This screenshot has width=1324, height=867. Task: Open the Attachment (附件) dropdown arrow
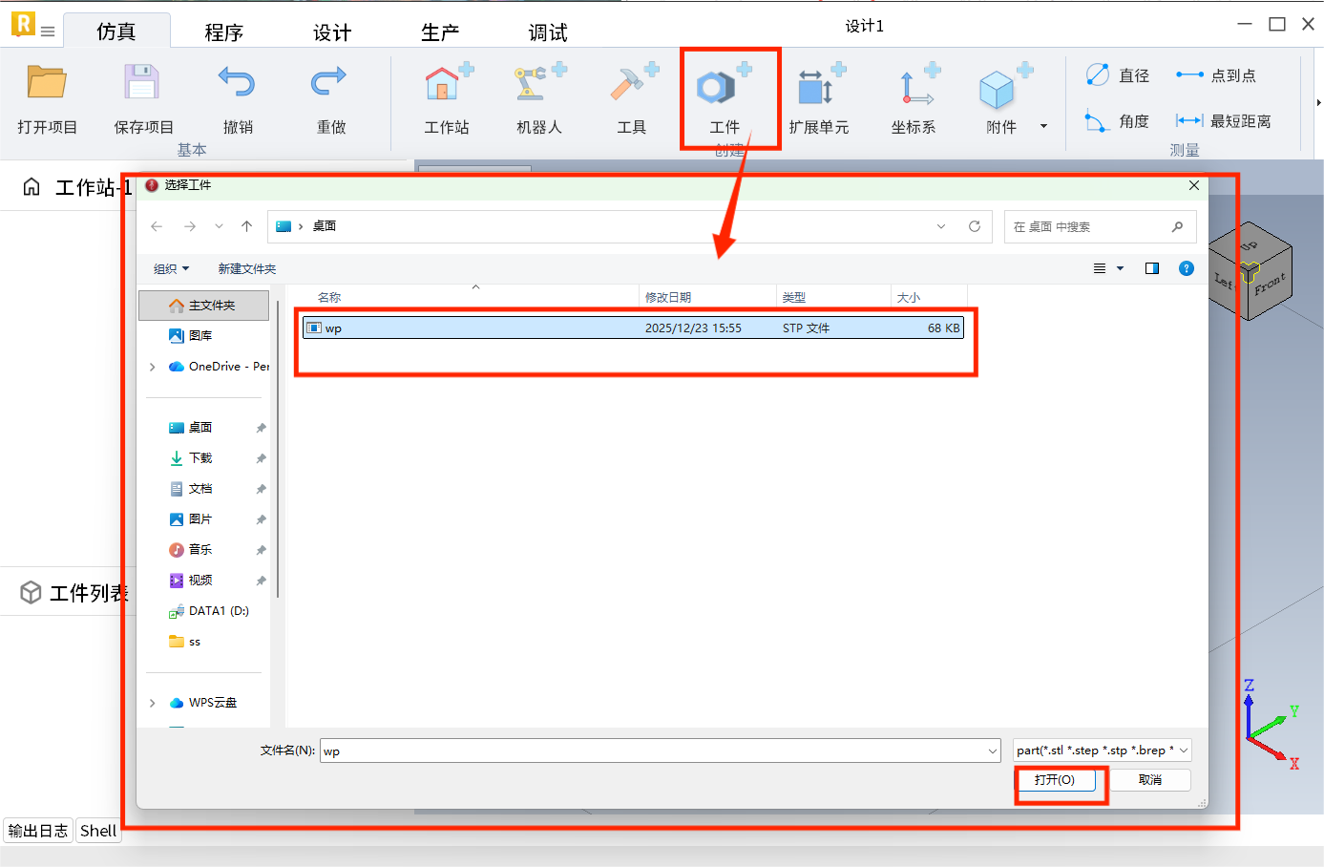(x=1043, y=126)
